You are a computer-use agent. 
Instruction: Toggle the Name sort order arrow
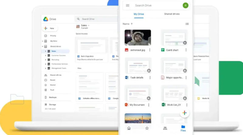click(132, 24)
